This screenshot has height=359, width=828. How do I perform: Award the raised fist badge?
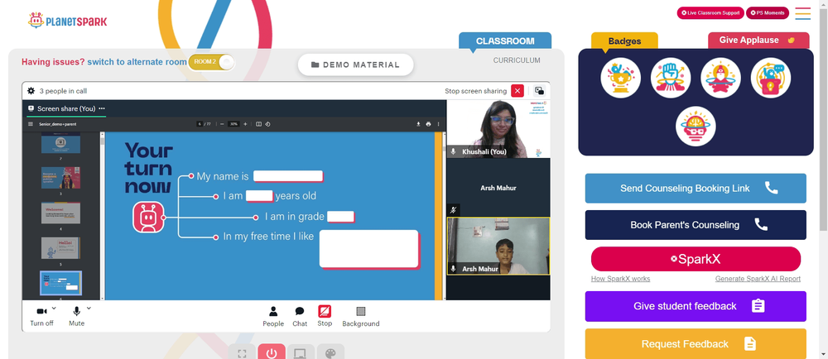(x=671, y=78)
